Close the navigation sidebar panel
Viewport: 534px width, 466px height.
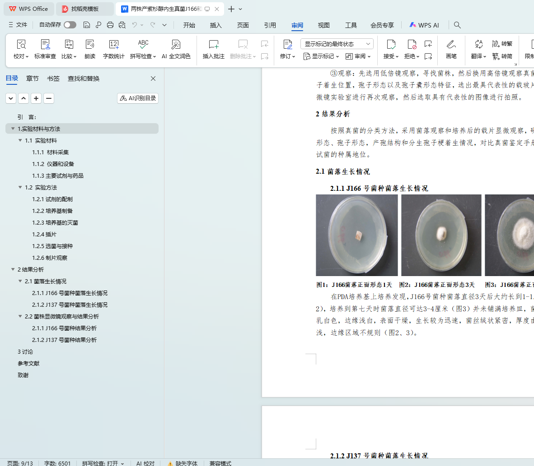(x=153, y=78)
